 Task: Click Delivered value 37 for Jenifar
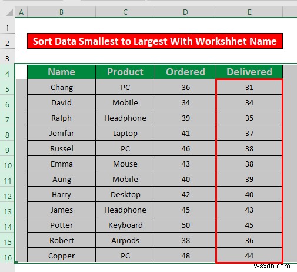[x=249, y=133]
